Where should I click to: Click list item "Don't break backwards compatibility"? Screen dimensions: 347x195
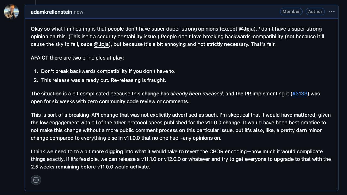(108, 71)
